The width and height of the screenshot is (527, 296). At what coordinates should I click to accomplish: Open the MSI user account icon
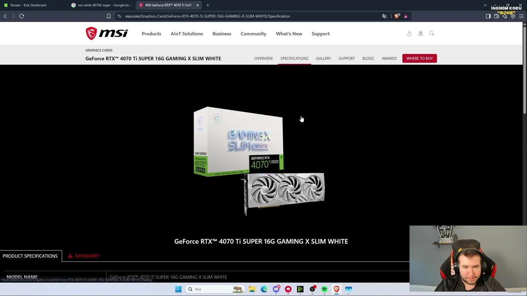(x=409, y=34)
